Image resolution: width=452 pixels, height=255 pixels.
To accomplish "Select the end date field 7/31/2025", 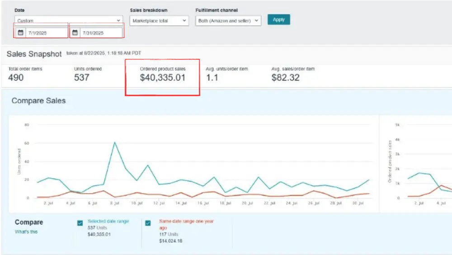I will pyautogui.click(x=100, y=33).
